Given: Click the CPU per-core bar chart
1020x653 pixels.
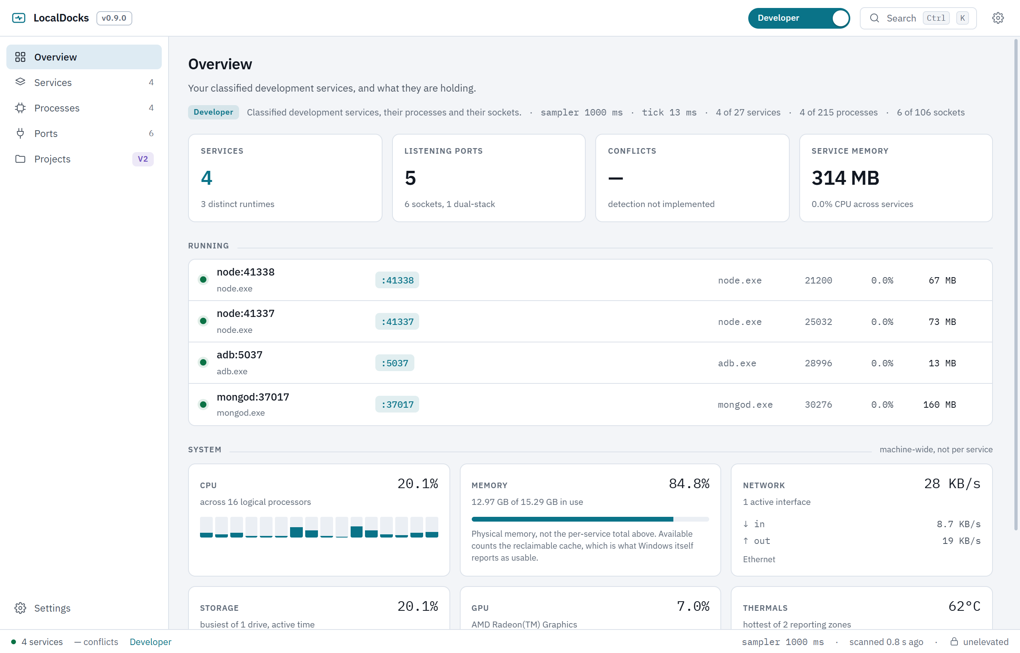Looking at the screenshot, I should (x=319, y=527).
